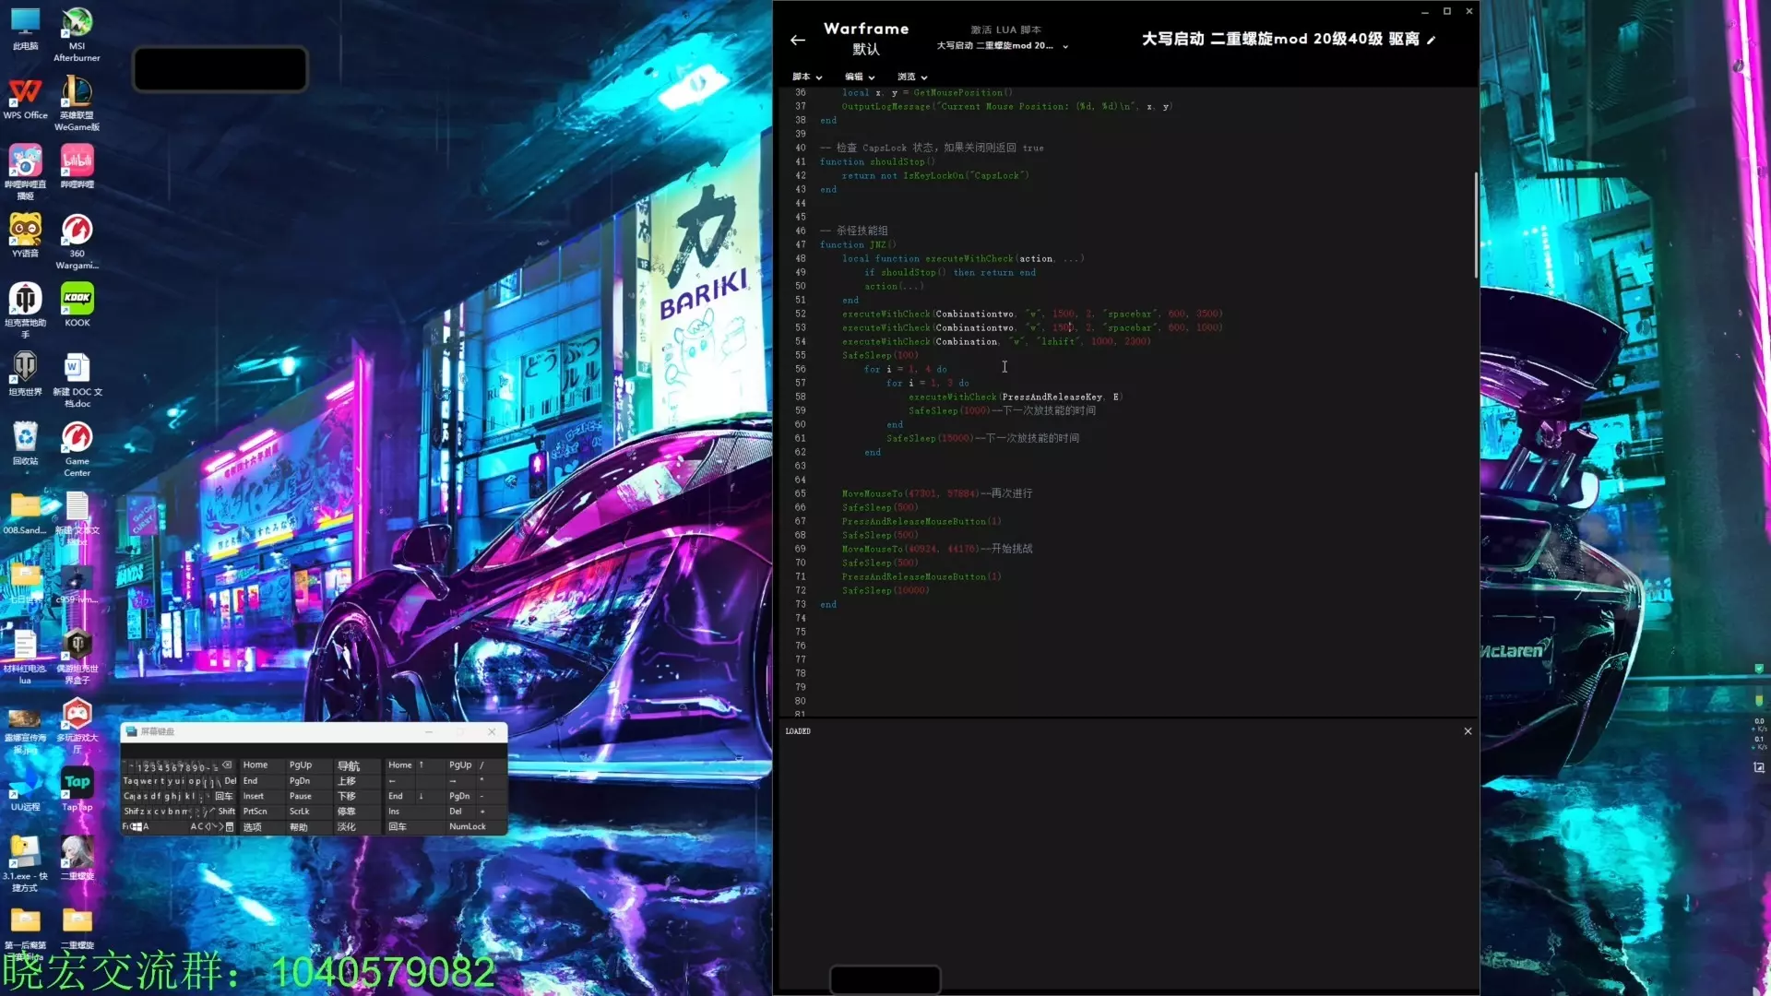Click the code editor vertical scrollbar

[x=1475, y=226]
